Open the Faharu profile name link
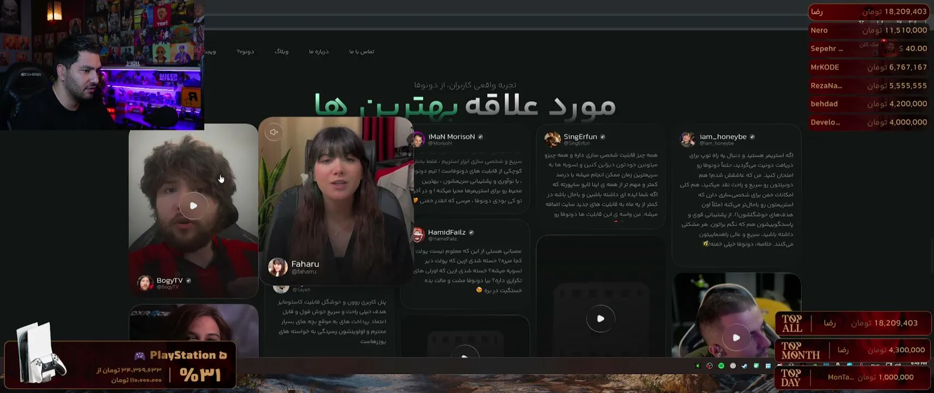Viewport: 934px width, 393px height. [305, 264]
